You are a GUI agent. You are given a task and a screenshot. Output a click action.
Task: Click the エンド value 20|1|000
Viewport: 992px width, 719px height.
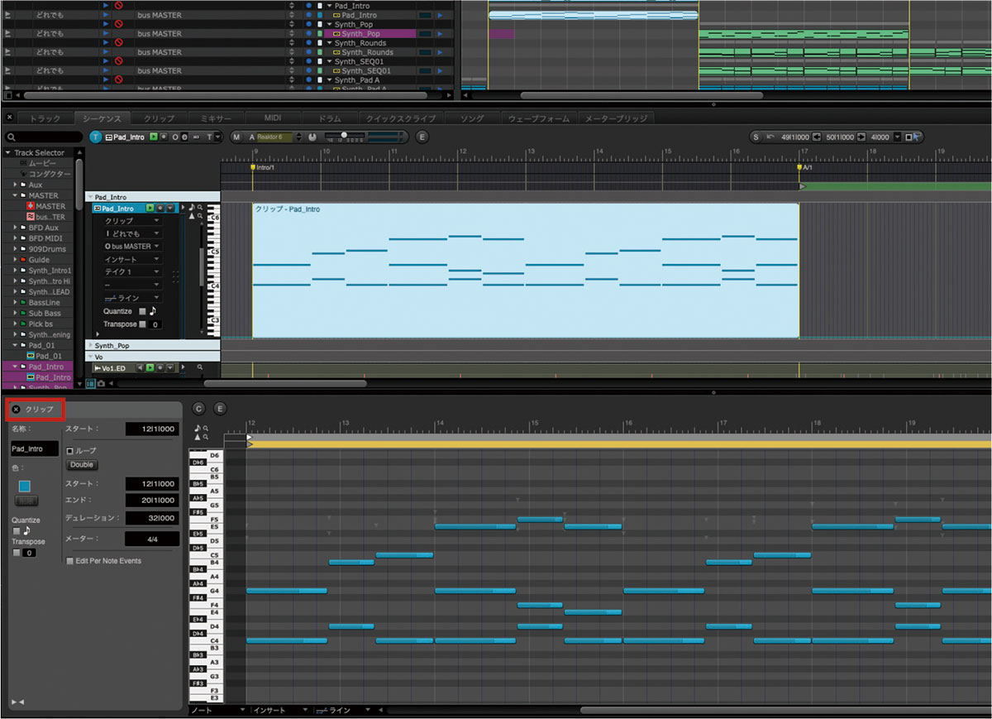tap(152, 501)
